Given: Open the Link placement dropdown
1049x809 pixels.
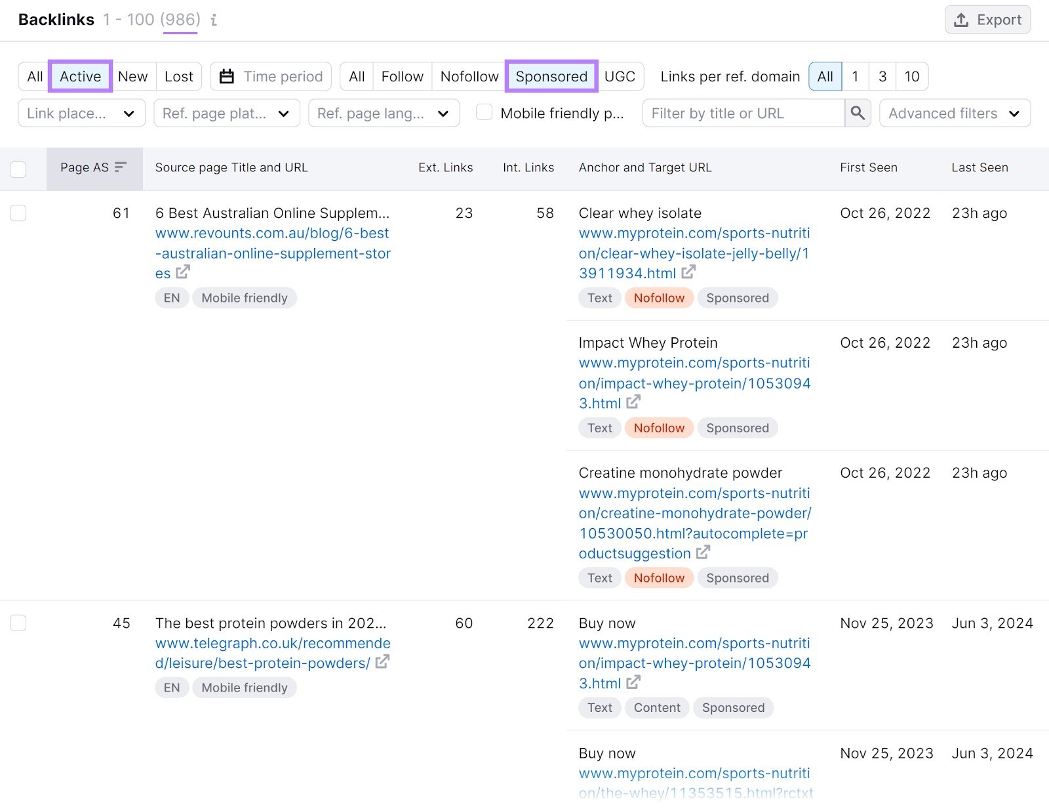Looking at the screenshot, I should (x=81, y=113).
